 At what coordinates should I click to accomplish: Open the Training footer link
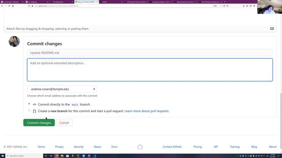(234, 147)
